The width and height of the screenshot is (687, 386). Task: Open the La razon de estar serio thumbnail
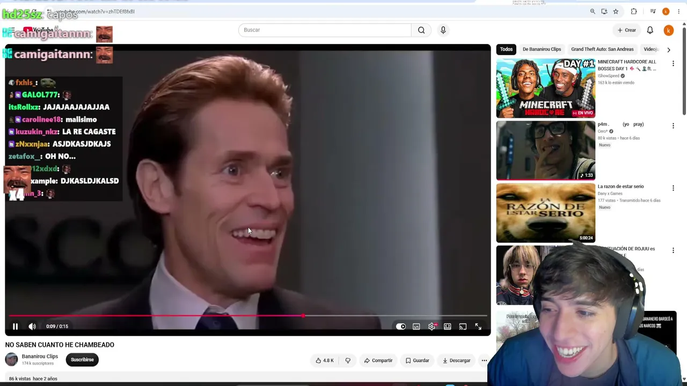click(x=546, y=213)
